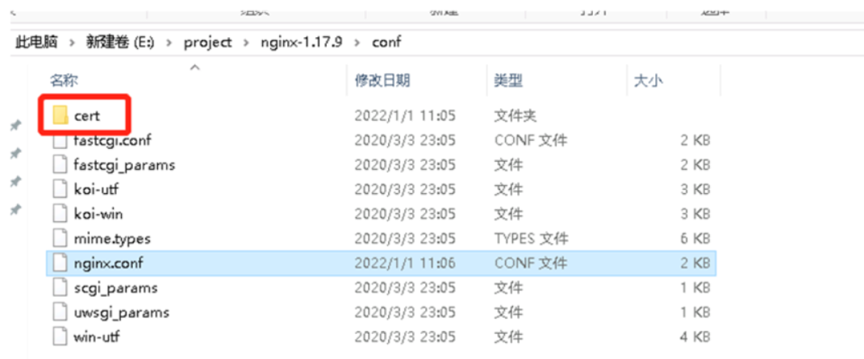Toggle the sort arrow above 名称 column
This screenshot has height=359, width=864.
tap(194, 68)
